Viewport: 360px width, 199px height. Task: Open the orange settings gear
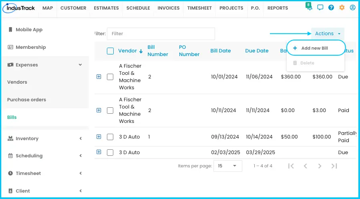[342, 8]
